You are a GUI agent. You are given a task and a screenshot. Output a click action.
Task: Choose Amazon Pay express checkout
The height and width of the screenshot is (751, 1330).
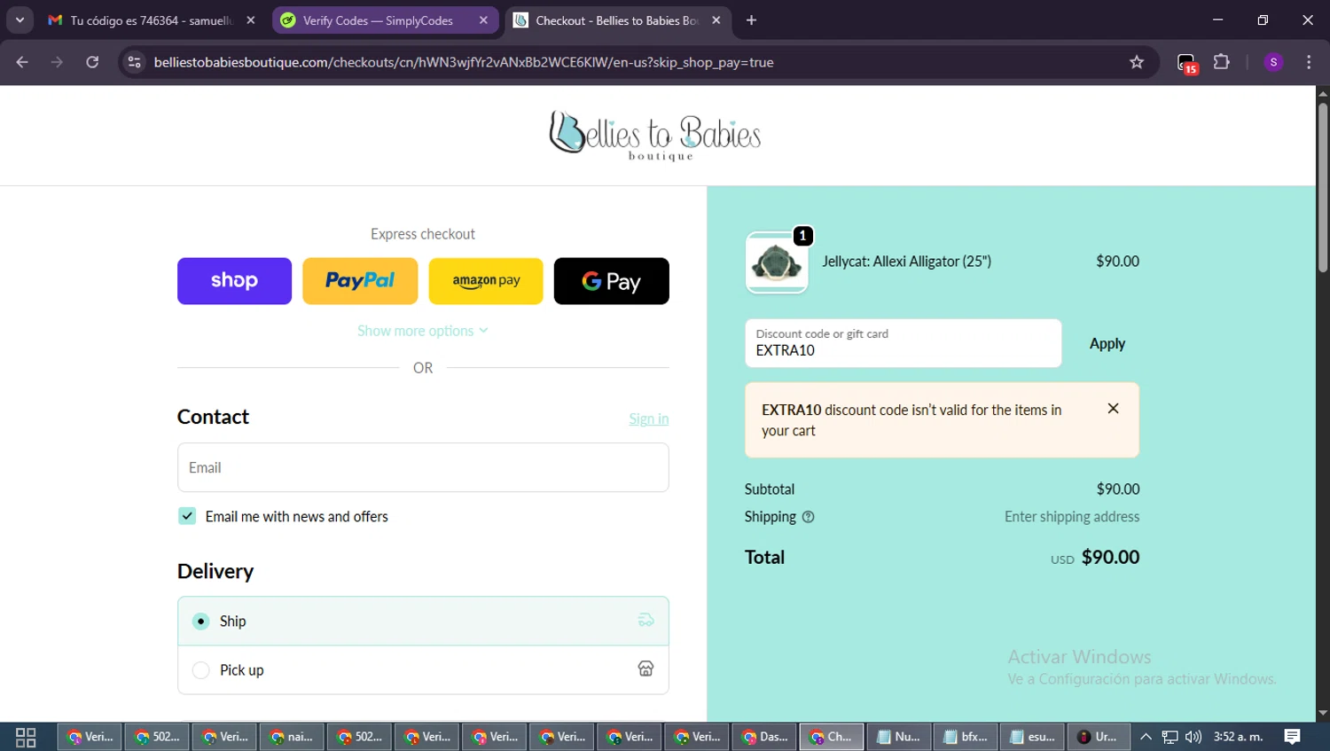pyautogui.click(x=486, y=281)
